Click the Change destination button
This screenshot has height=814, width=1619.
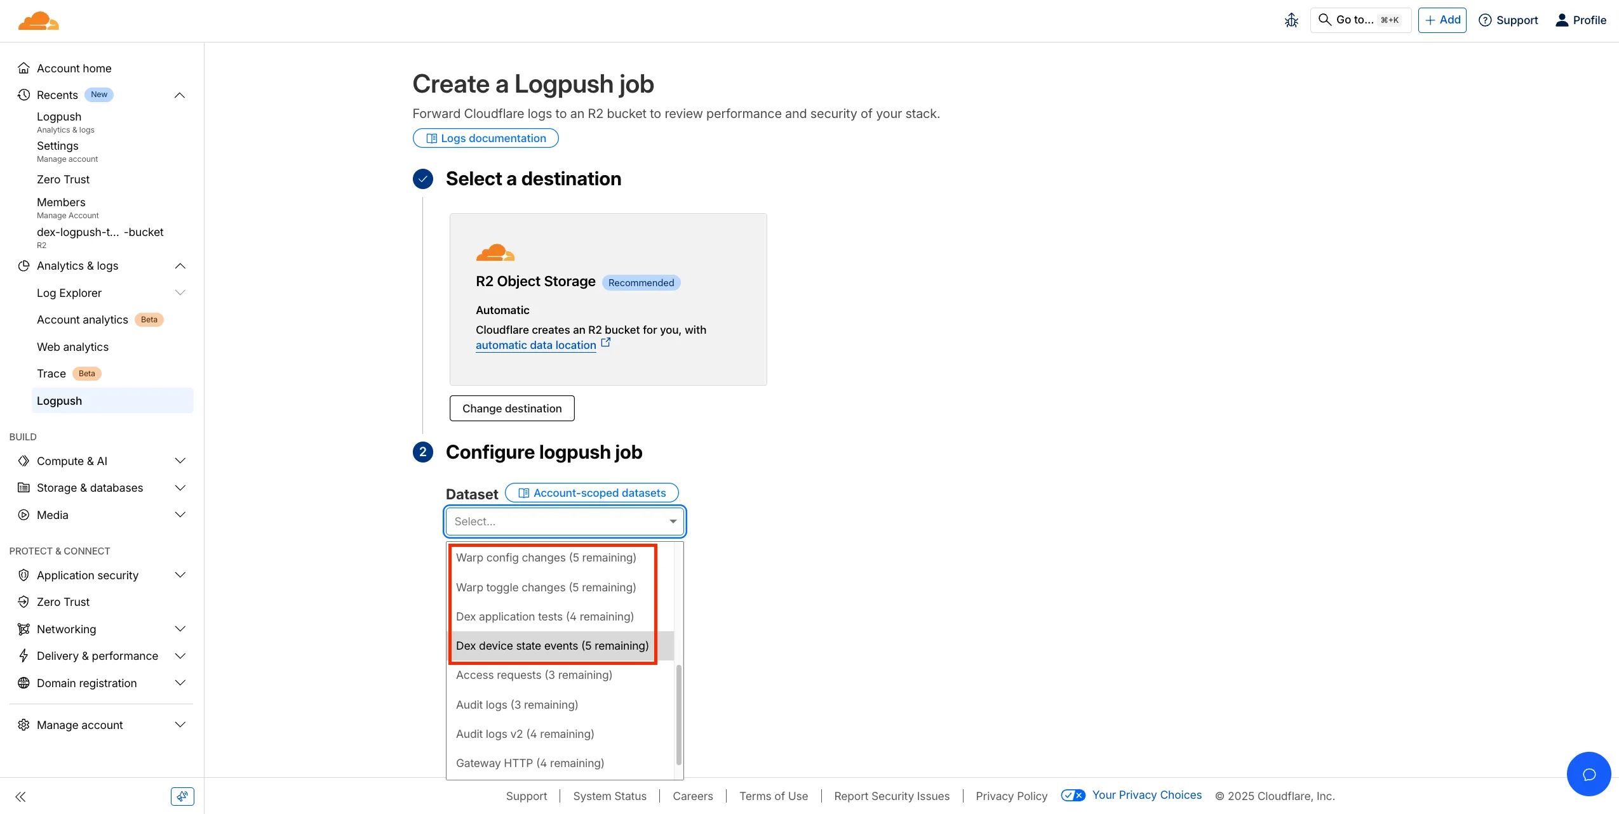click(511, 408)
